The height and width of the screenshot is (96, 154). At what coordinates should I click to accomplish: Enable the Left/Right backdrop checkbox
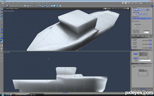click(133, 44)
